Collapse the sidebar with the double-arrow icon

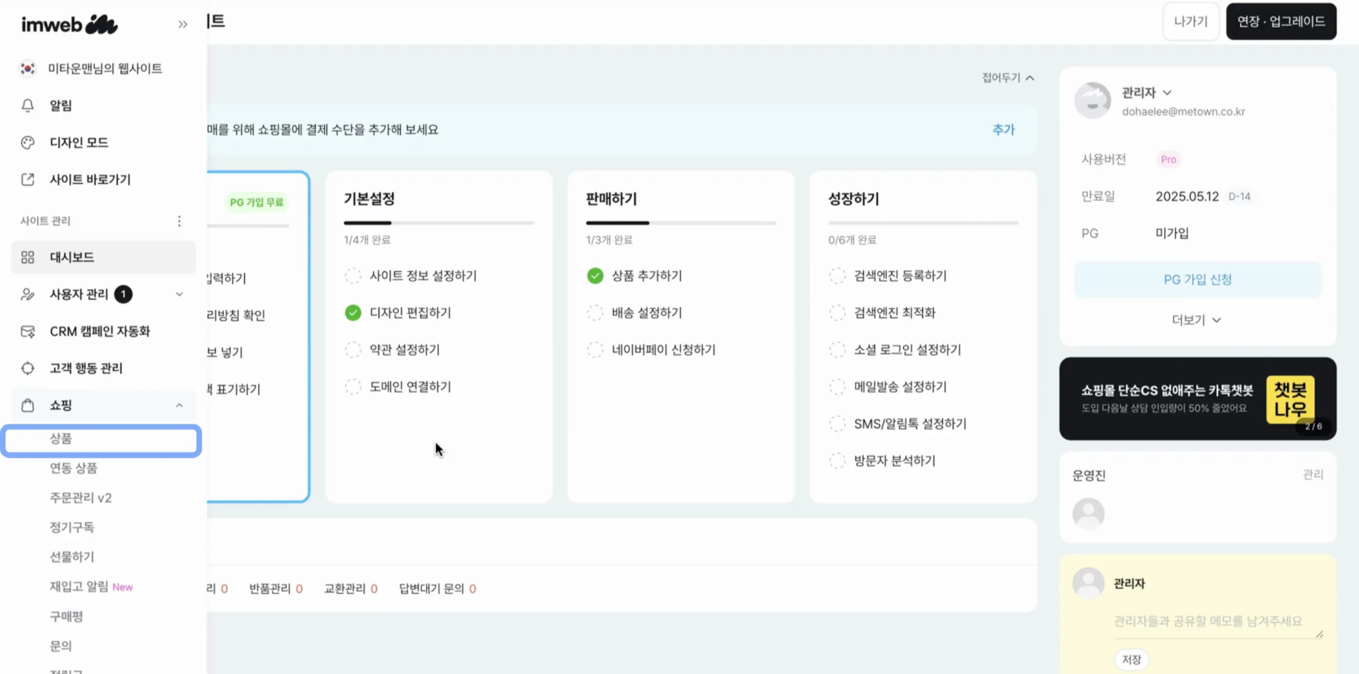(x=183, y=23)
